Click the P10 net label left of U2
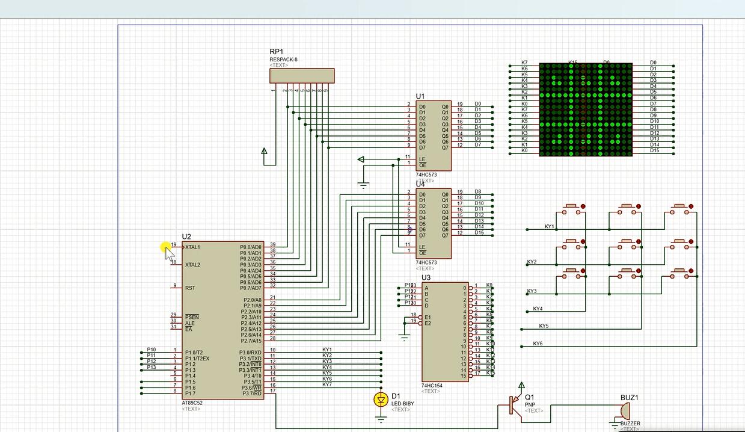 pyautogui.click(x=152, y=349)
